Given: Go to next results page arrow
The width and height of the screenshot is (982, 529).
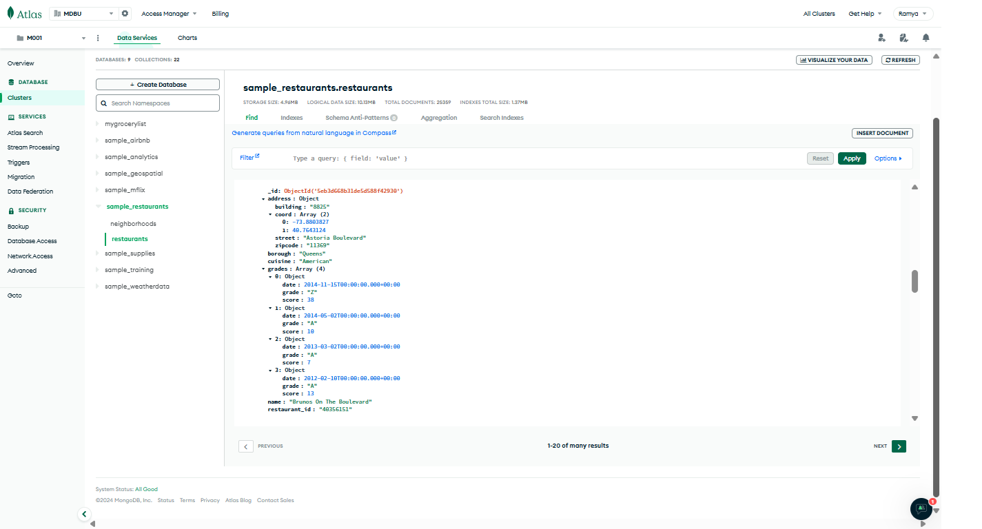Looking at the screenshot, I should [x=899, y=446].
